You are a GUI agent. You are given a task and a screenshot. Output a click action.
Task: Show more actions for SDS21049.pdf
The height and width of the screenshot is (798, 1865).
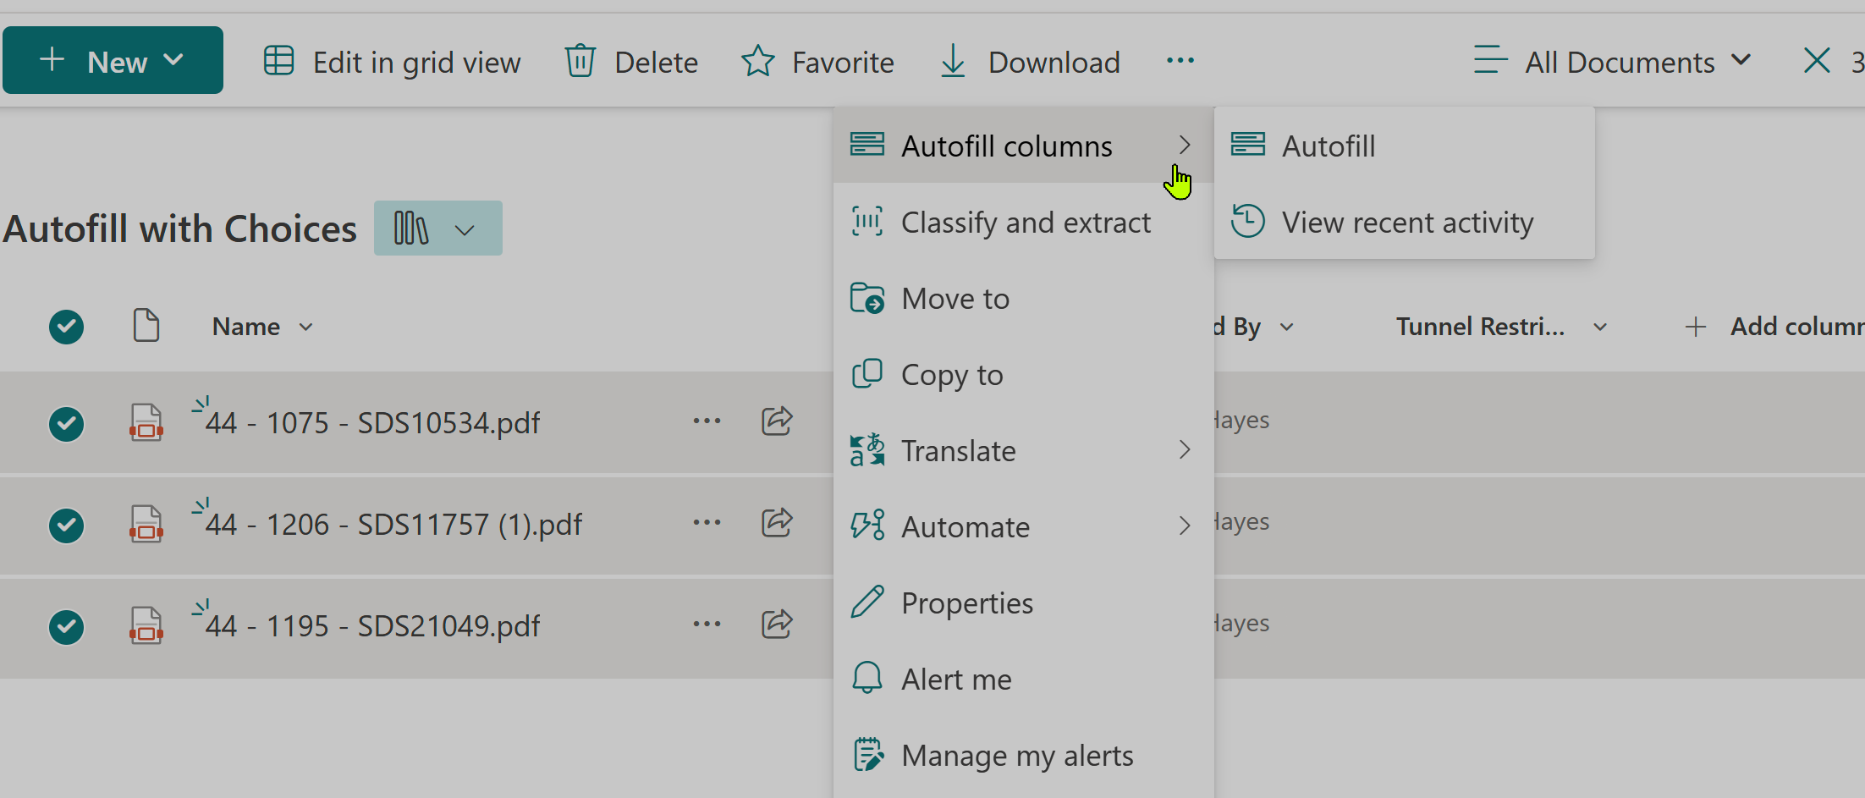(x=707, y=624)
